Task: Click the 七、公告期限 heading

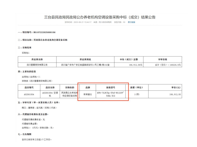Action: coord(24,134)
